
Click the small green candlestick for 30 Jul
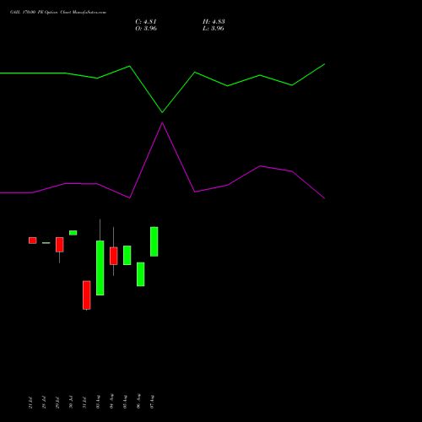(x=73, y=233)
